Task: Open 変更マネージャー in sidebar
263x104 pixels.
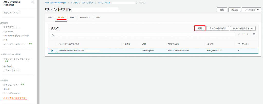Action: pos(11,85)
